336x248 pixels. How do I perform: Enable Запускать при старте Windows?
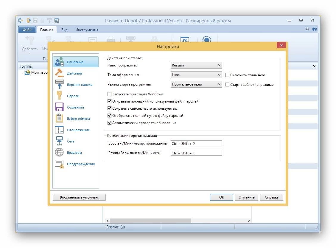pyautogui.click(x=109, y=94)
